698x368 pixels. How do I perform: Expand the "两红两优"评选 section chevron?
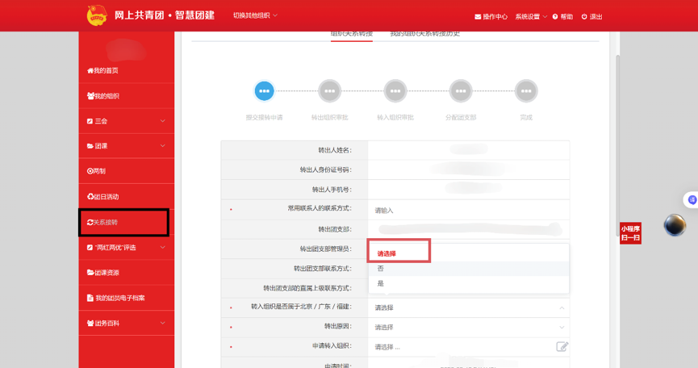pos(162,248)
